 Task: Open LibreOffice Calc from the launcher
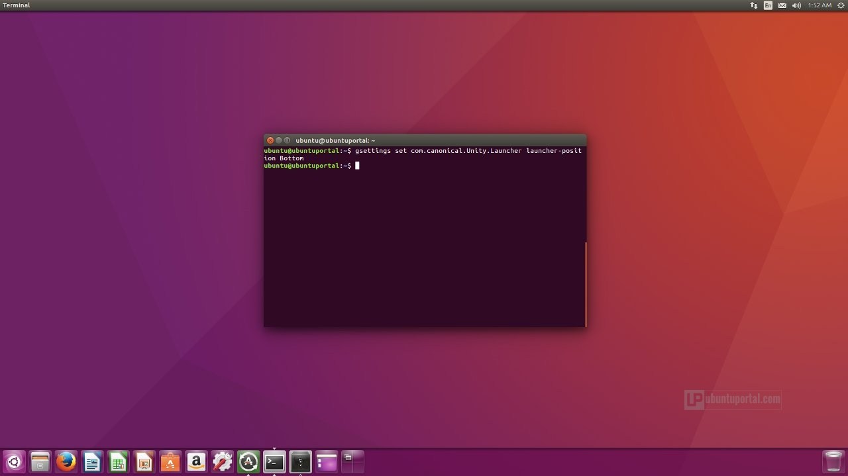point(118,461)
